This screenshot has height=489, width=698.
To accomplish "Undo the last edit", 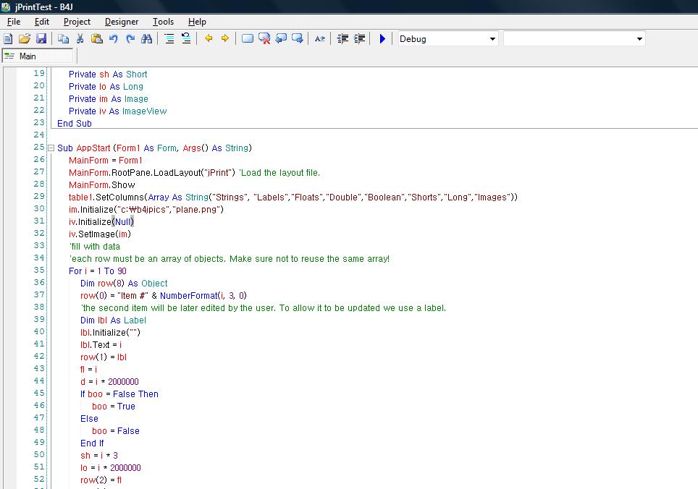I will pyautogui.click(x=114, y=39).
